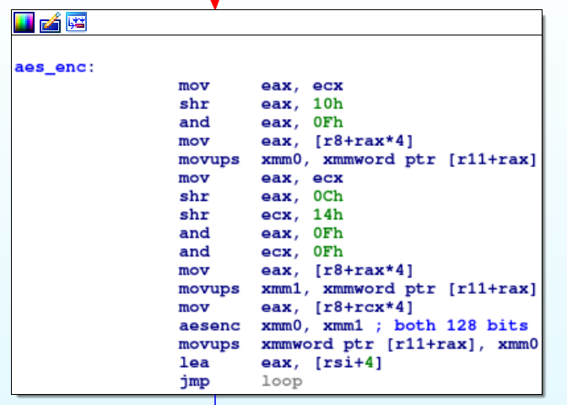567x405 pixels.
Task: Click the aesenc instruction mnemonic
Action: pyautogui.click(x=209, y=326)
